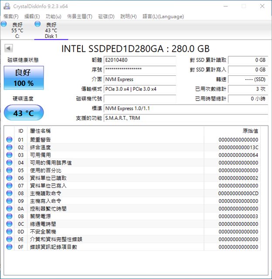272x279 pixels.
Task: Open the 編輯(E) menu
Action: 32,17
